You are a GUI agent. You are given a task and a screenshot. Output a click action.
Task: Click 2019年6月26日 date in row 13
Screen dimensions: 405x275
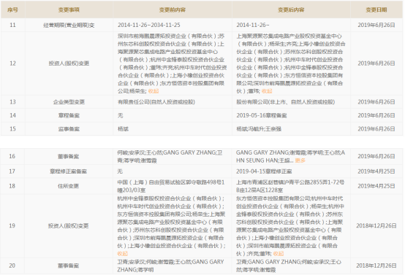point(376,102)
